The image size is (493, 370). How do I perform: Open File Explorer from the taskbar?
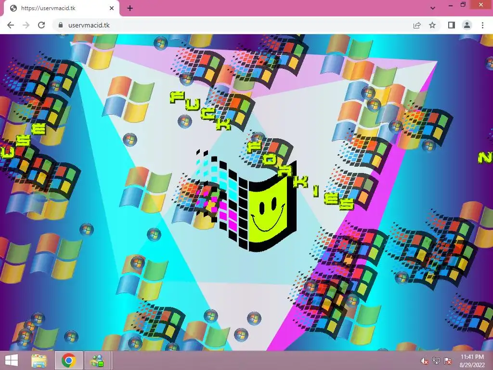tap(39, 360)
